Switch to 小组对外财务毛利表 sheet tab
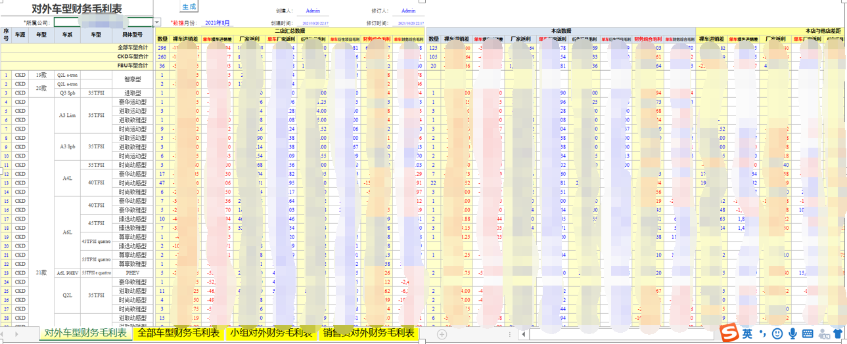Image resolution: width=847 pixels, height=344 pixels. [x=271, y=333]
